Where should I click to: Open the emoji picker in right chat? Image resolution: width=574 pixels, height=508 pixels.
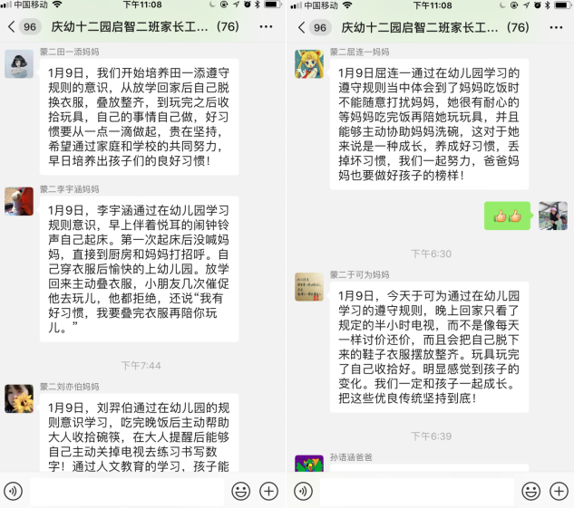pyautogui.click(x=530, y=491)
